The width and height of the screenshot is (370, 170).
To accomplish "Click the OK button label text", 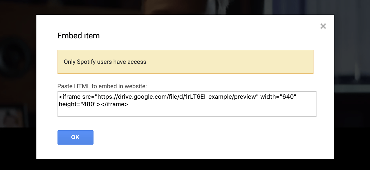I will [75, 137].
